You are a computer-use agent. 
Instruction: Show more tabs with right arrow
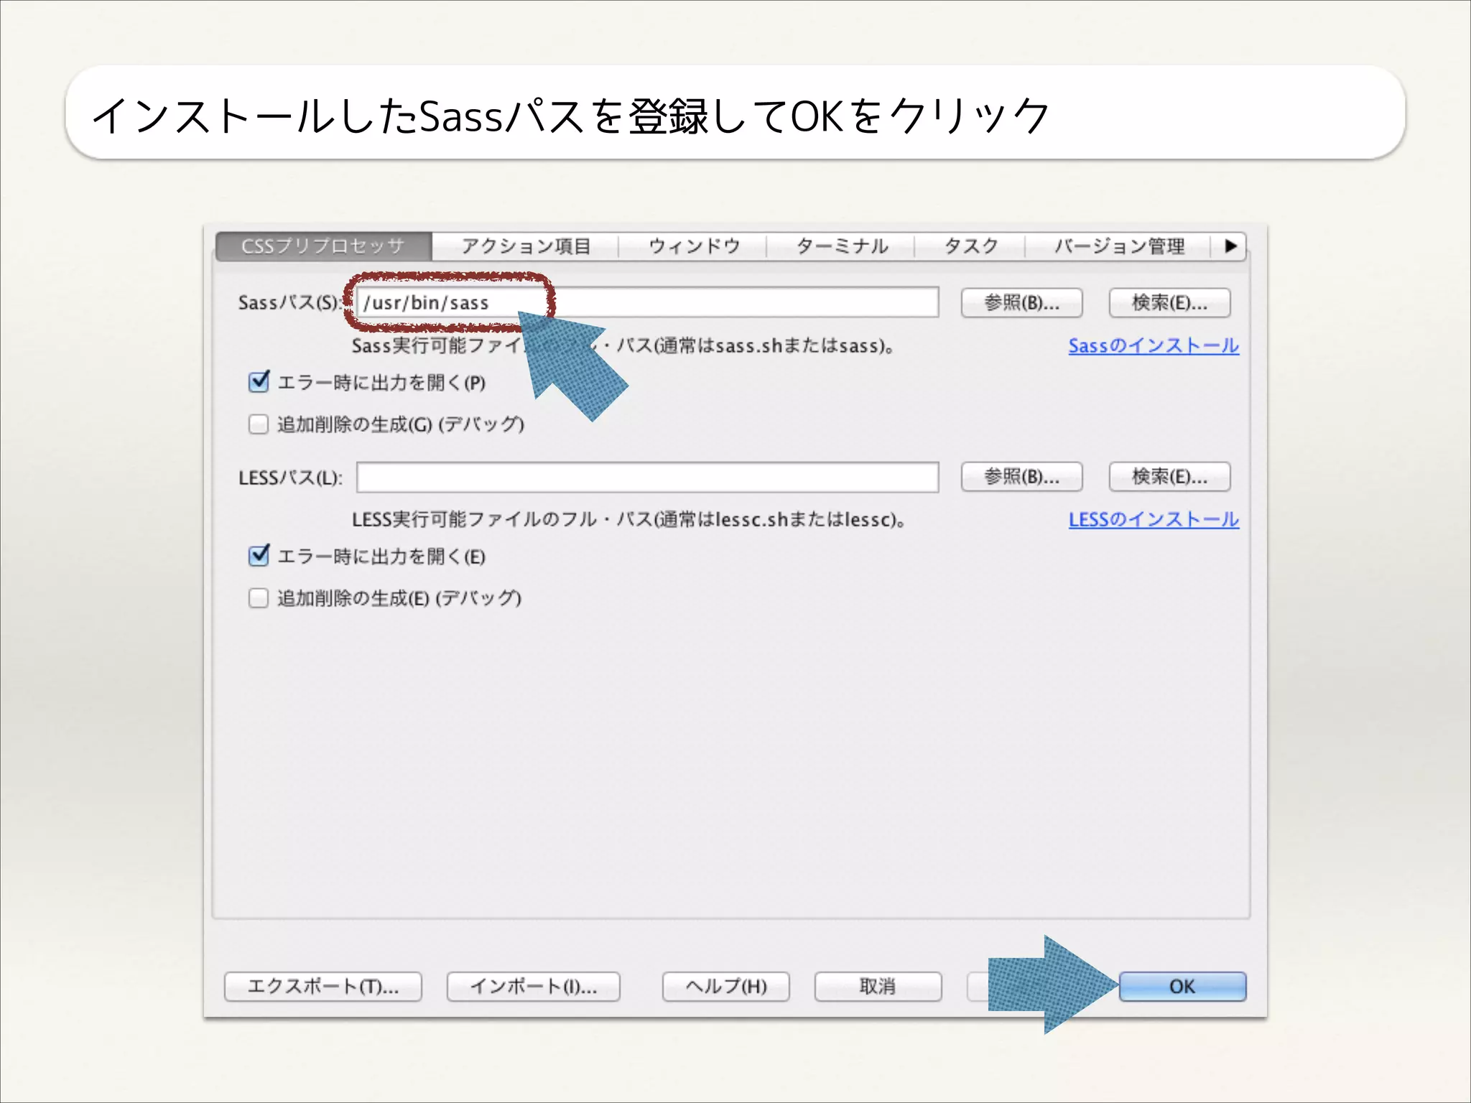tap(1230, 246)
